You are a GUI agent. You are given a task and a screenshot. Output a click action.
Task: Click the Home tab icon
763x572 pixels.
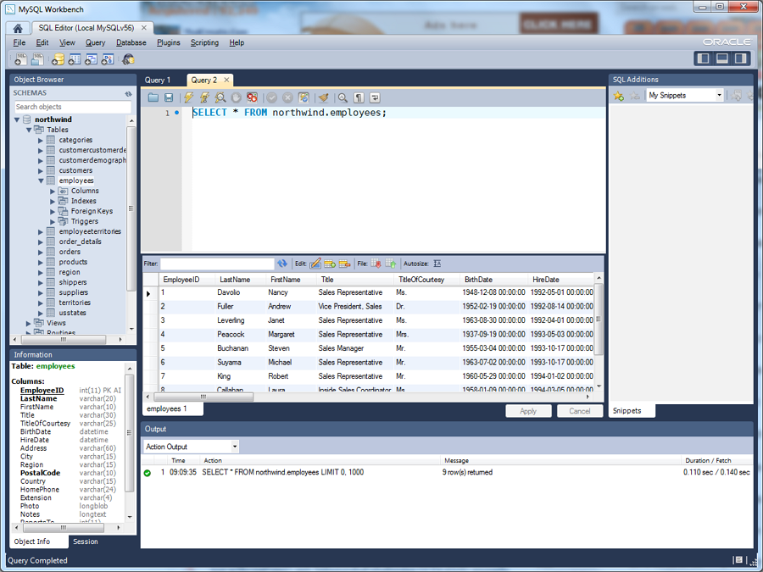[18, 28]
